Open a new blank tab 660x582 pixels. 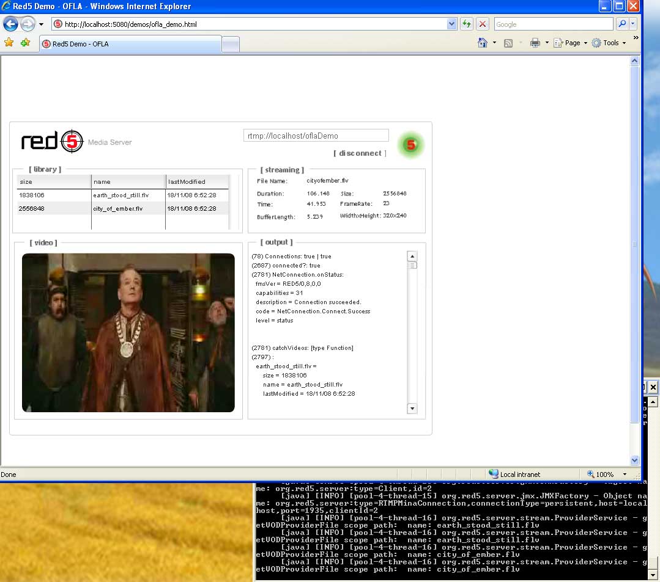231,44
